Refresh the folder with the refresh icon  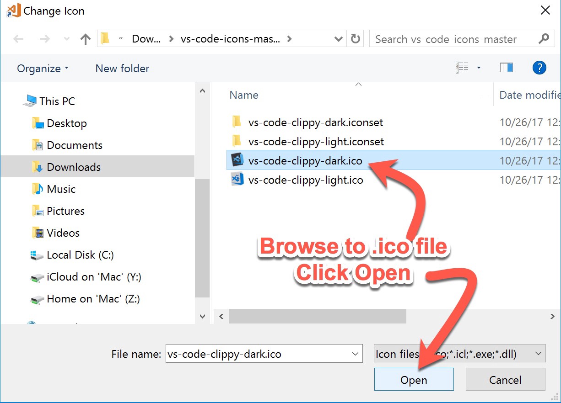click(356, 39)
